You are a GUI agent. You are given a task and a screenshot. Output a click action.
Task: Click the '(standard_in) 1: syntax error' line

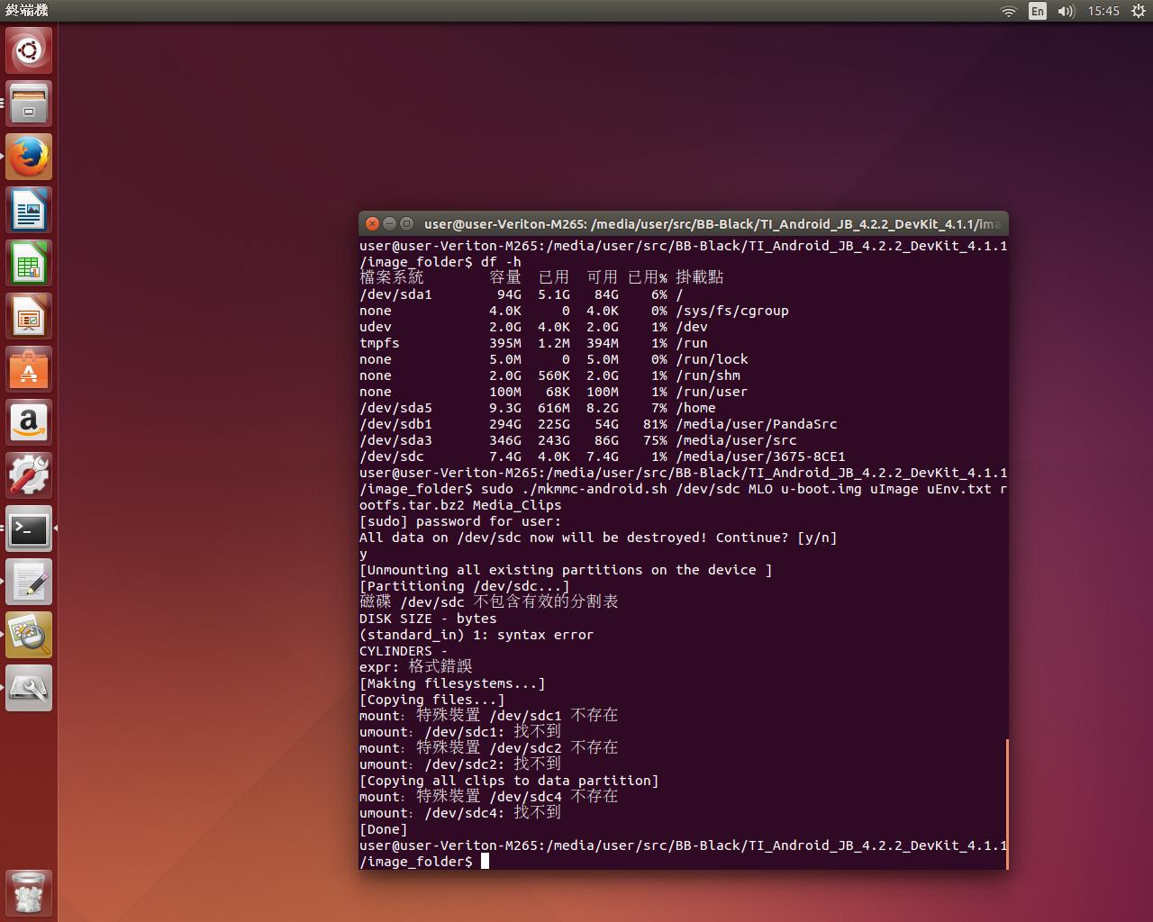(x=477, y=635)
